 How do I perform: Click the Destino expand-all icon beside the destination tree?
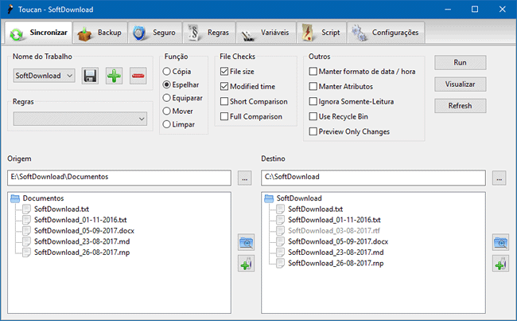click(x=500, y=242)
